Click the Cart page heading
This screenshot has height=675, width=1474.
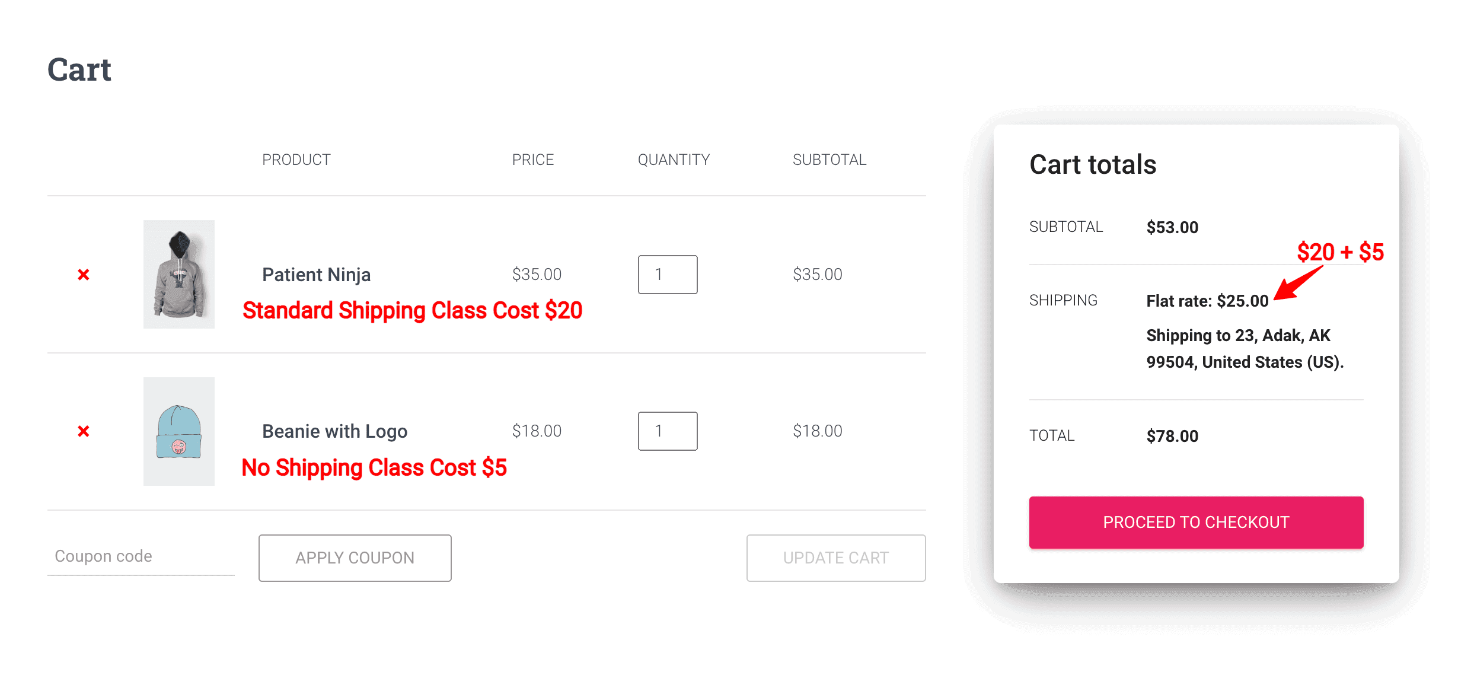[x=79, y=70]
